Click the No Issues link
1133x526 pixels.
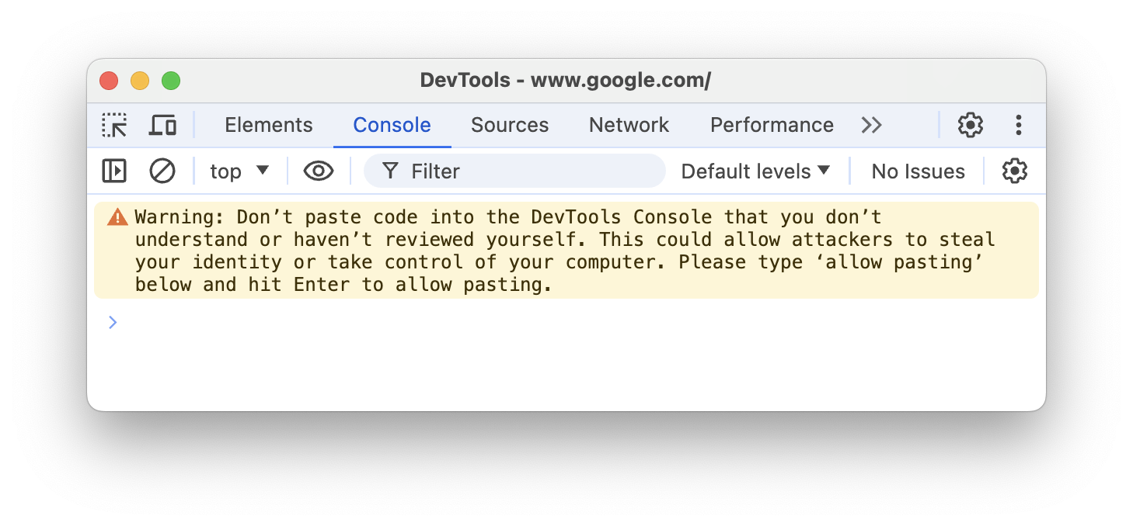(918, 171)
